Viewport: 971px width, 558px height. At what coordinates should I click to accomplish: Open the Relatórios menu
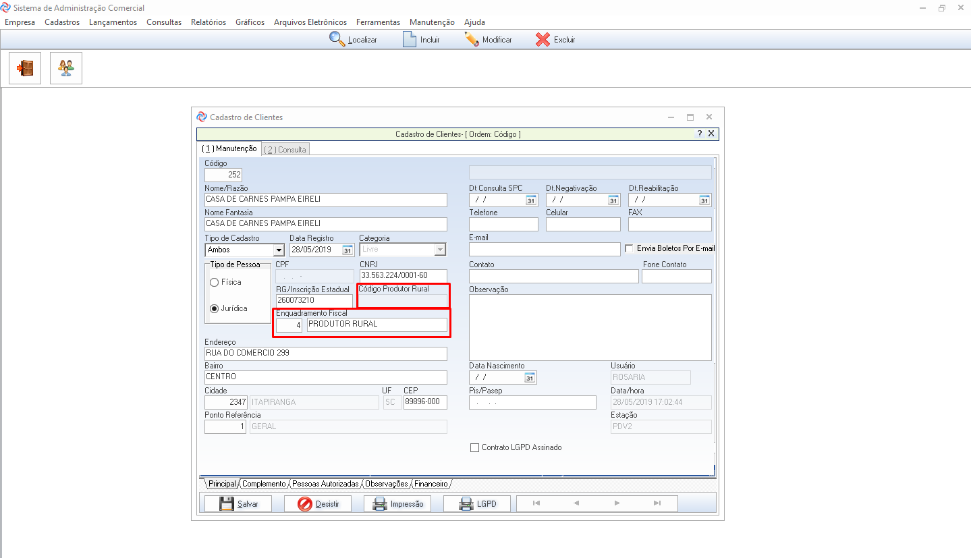click(x=208, y=22)
